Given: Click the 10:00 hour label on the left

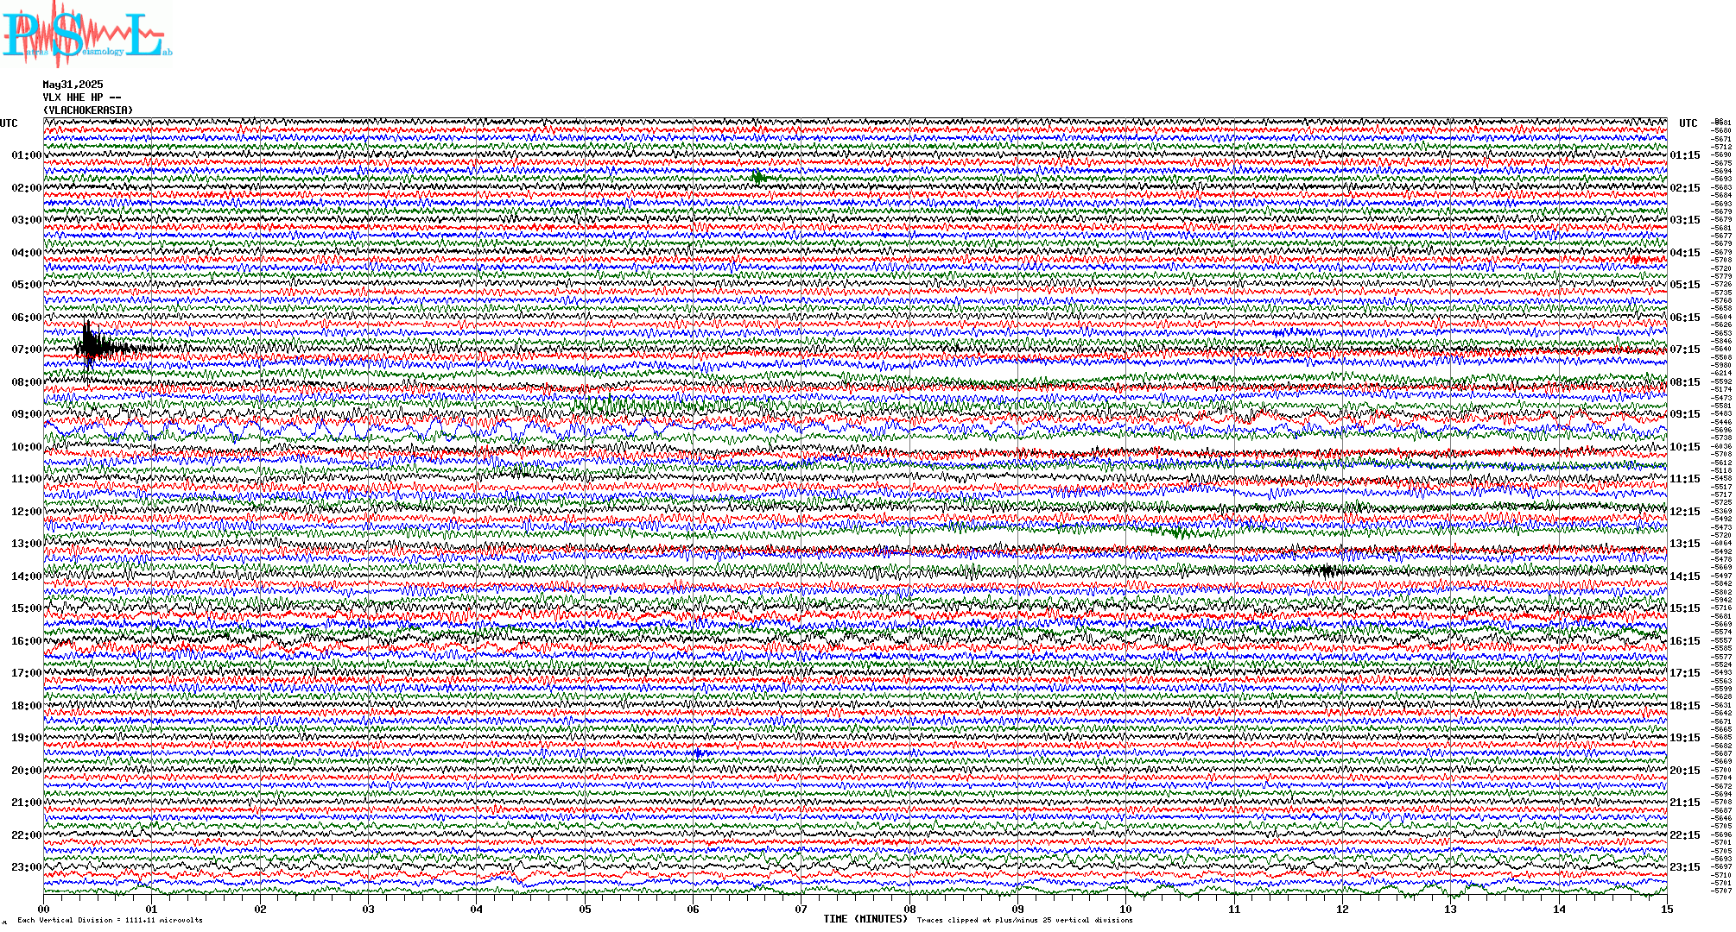Looking at the screenshot, I should tap(27, 447).
